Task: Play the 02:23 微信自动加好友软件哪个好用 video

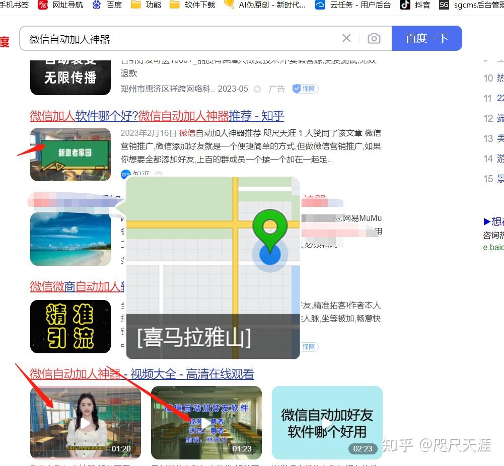Action: pyautogui.click(x=327, y=423)
